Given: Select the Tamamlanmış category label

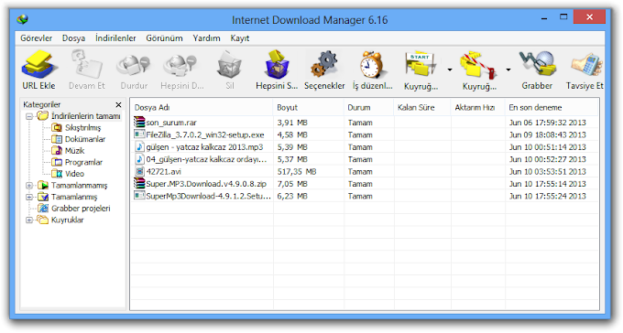Looking at the screenshot, I should 74,197.
